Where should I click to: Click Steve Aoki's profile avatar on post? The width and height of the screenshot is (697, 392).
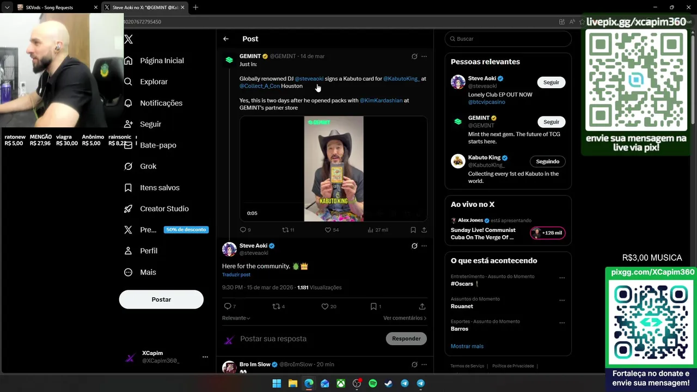point(229,249)
